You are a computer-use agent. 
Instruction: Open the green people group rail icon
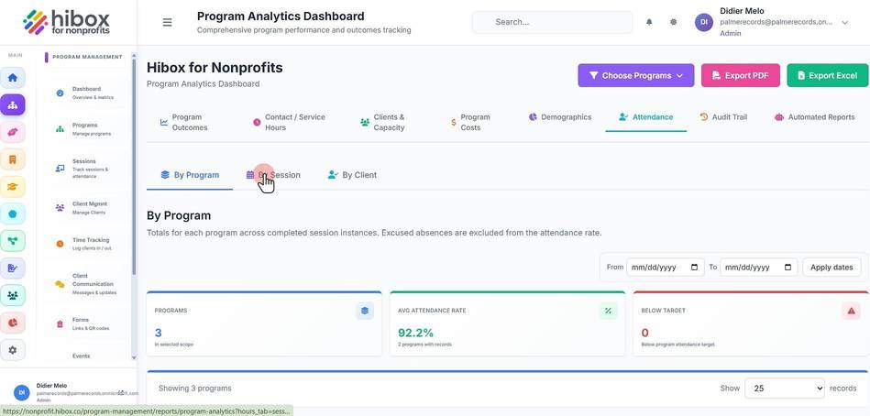[13, 295]
